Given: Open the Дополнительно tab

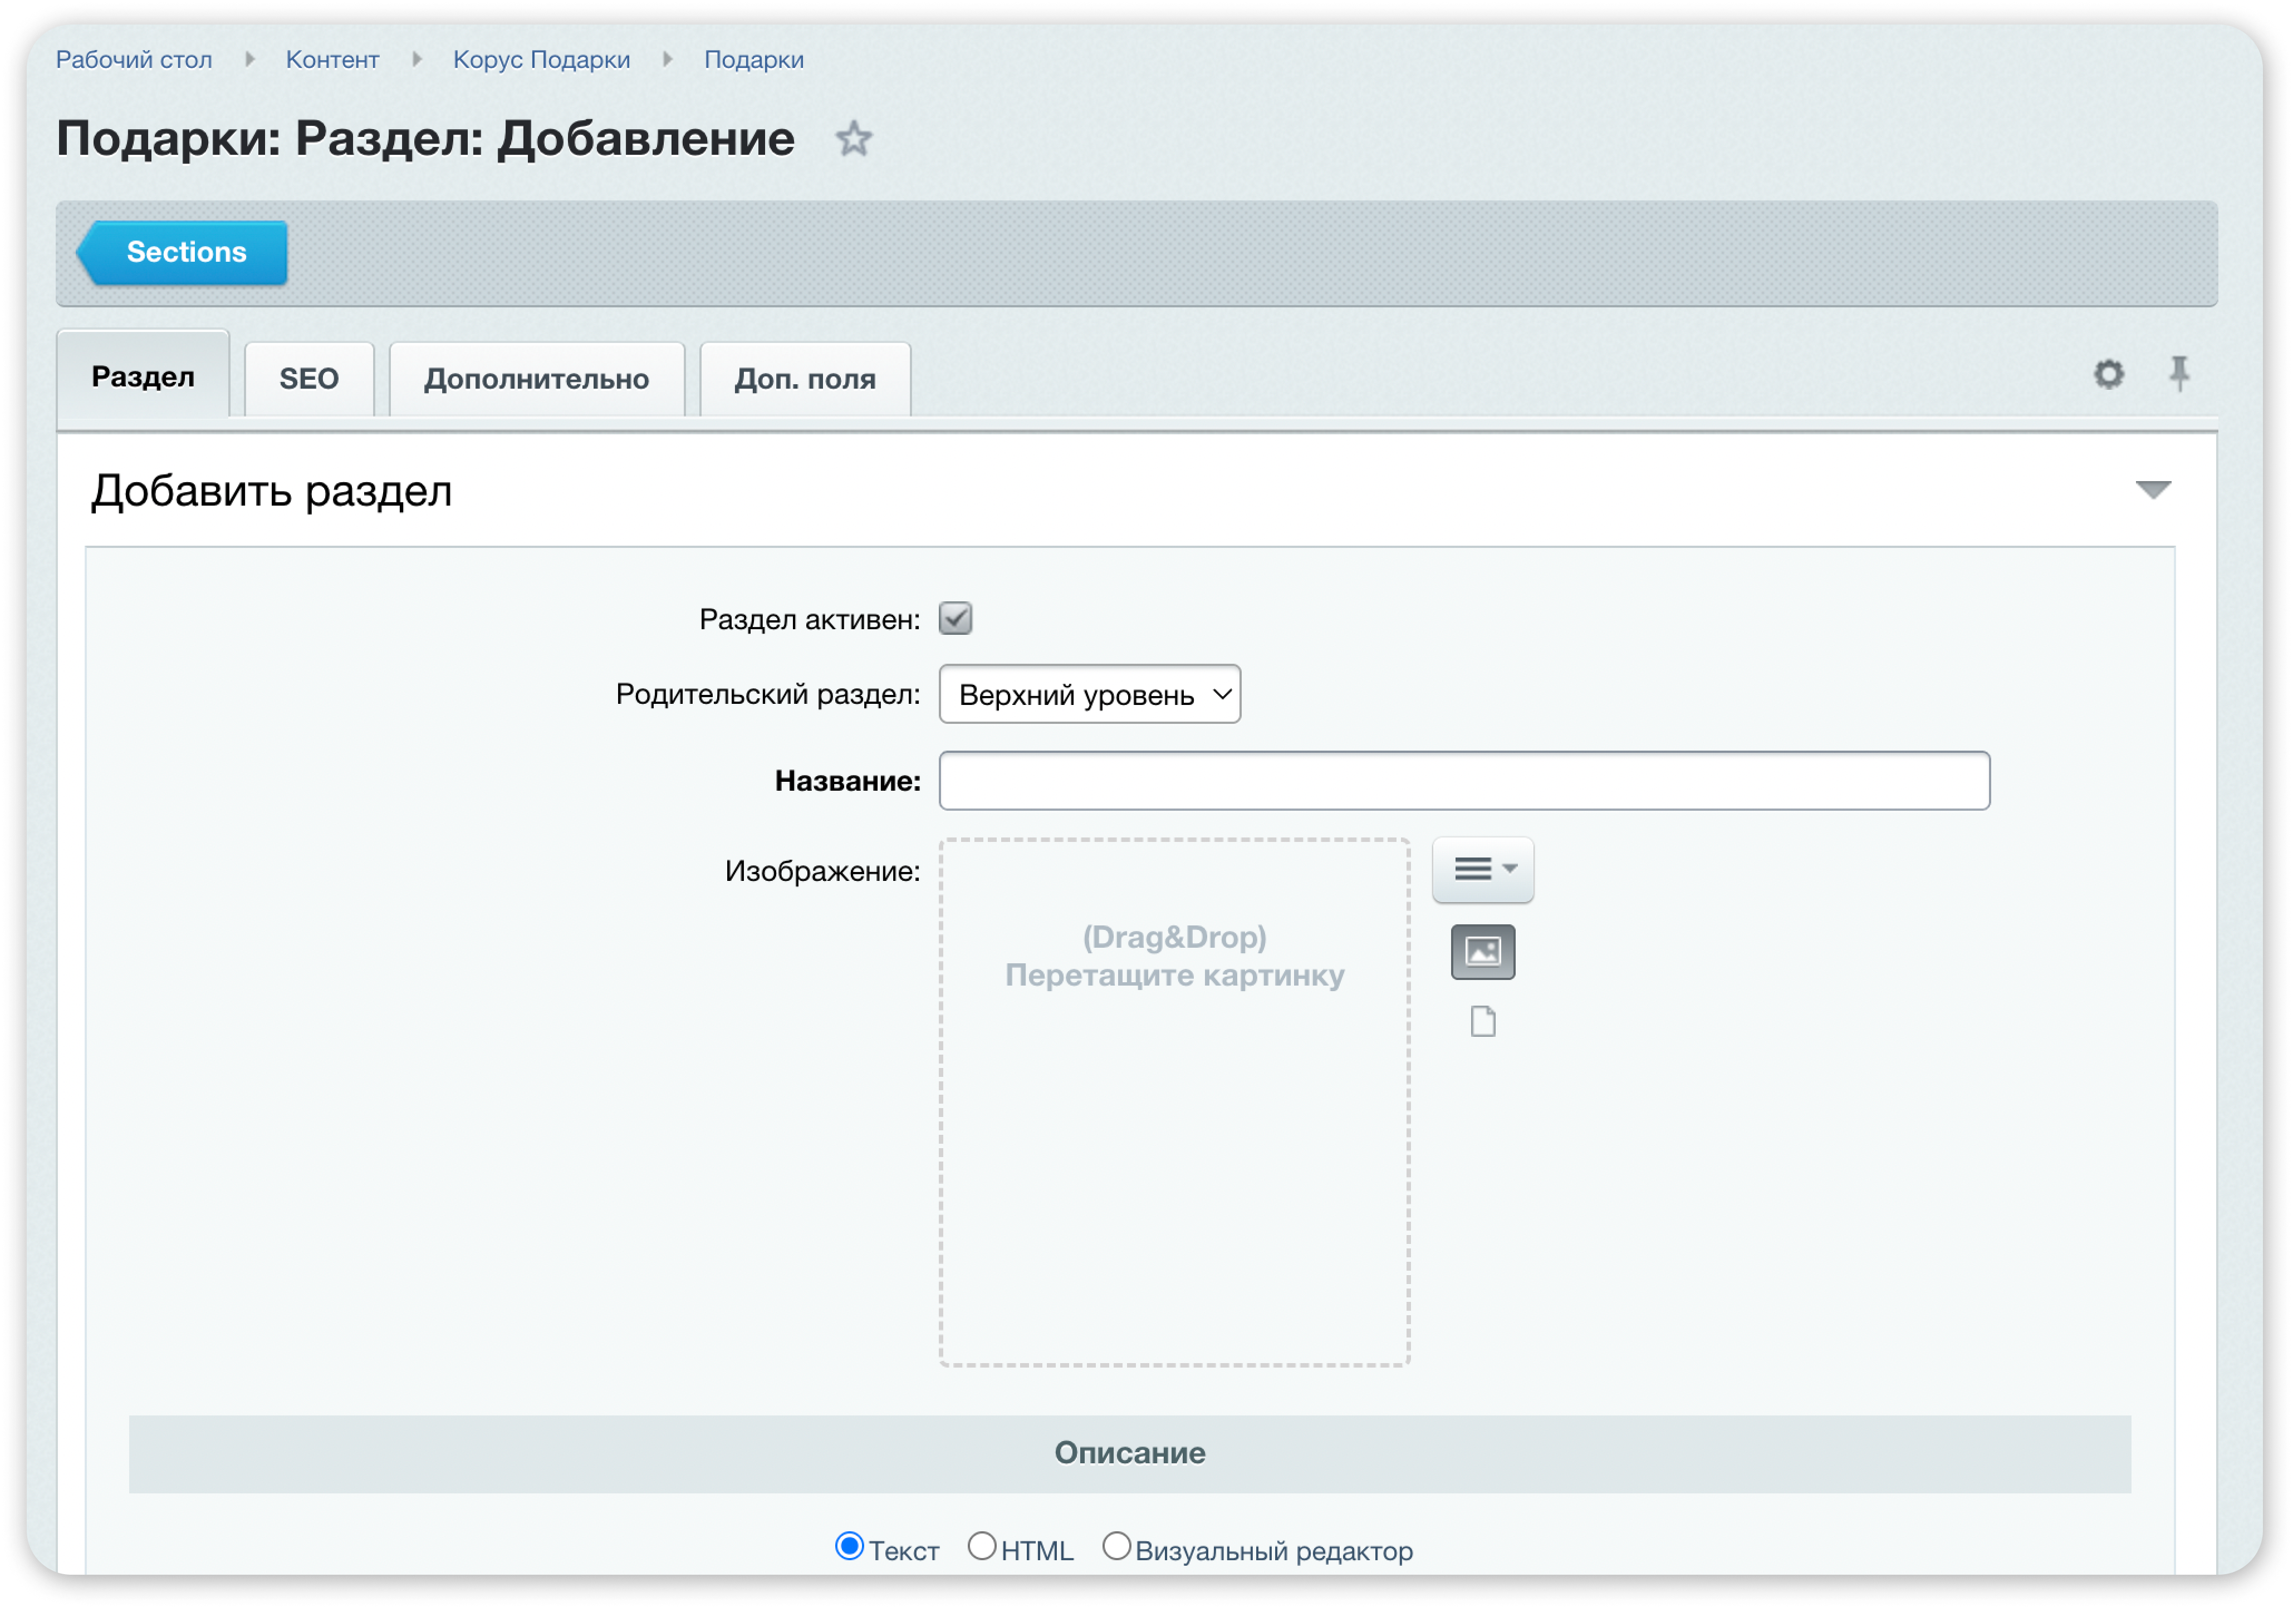Looking at the screenshot, I should point(536,380).
